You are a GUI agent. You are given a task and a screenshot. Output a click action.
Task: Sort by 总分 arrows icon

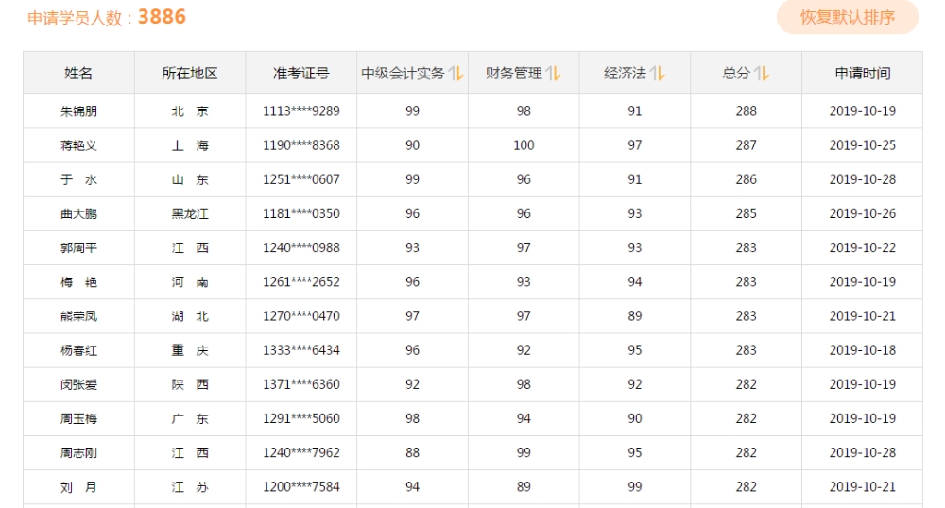[x=762, y=74]
